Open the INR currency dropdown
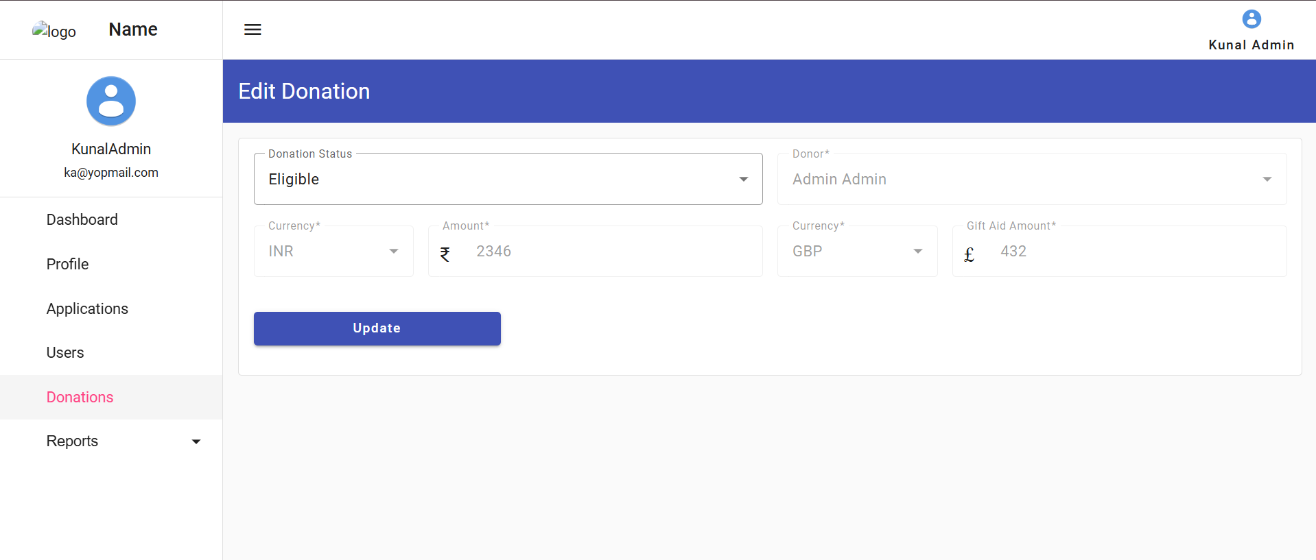This screenshot has width=1316, height=560. pos(333,252)
